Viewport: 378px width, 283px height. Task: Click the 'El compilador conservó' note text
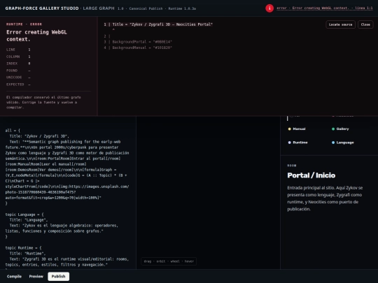[x=43, y=102]
